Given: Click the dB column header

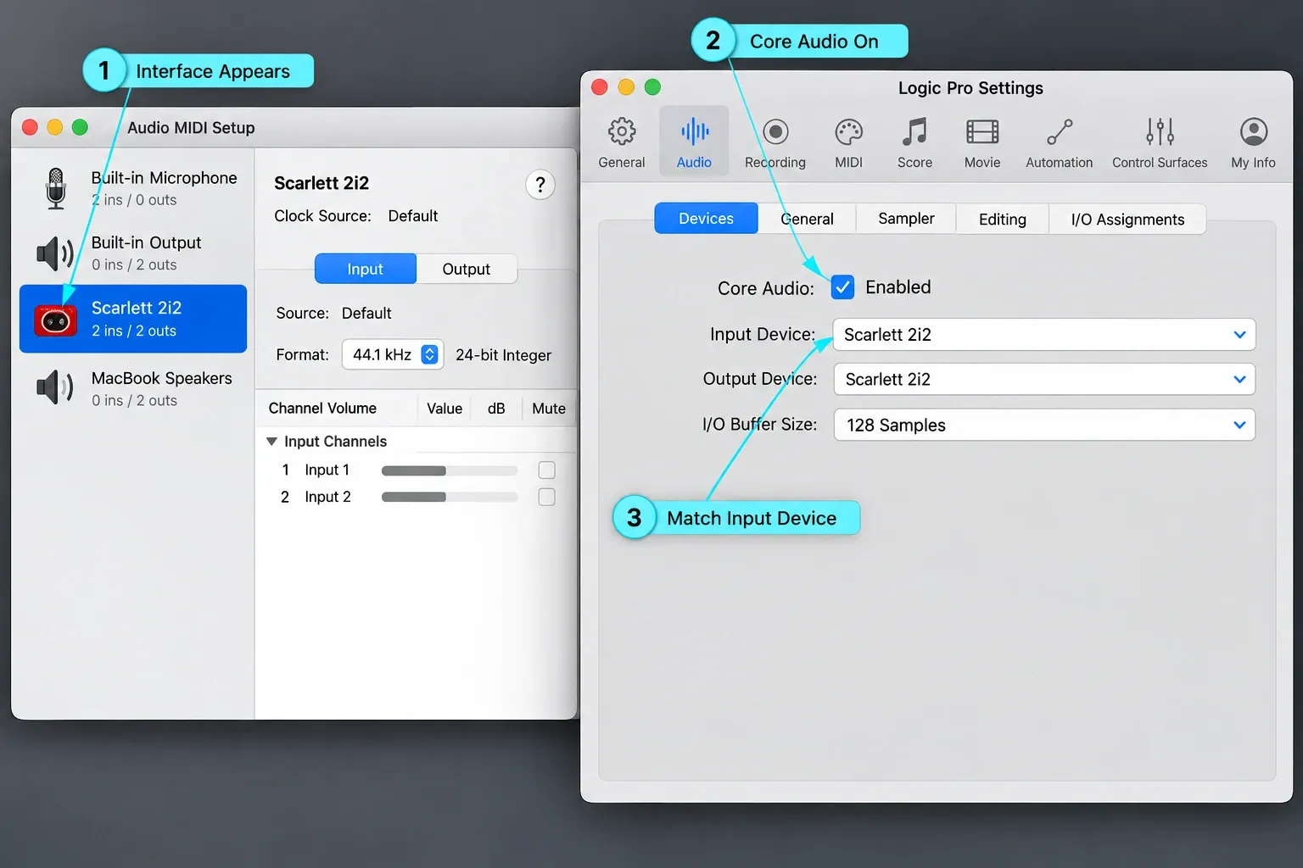Looking at the screenshot, I should [x=496, y=409].
